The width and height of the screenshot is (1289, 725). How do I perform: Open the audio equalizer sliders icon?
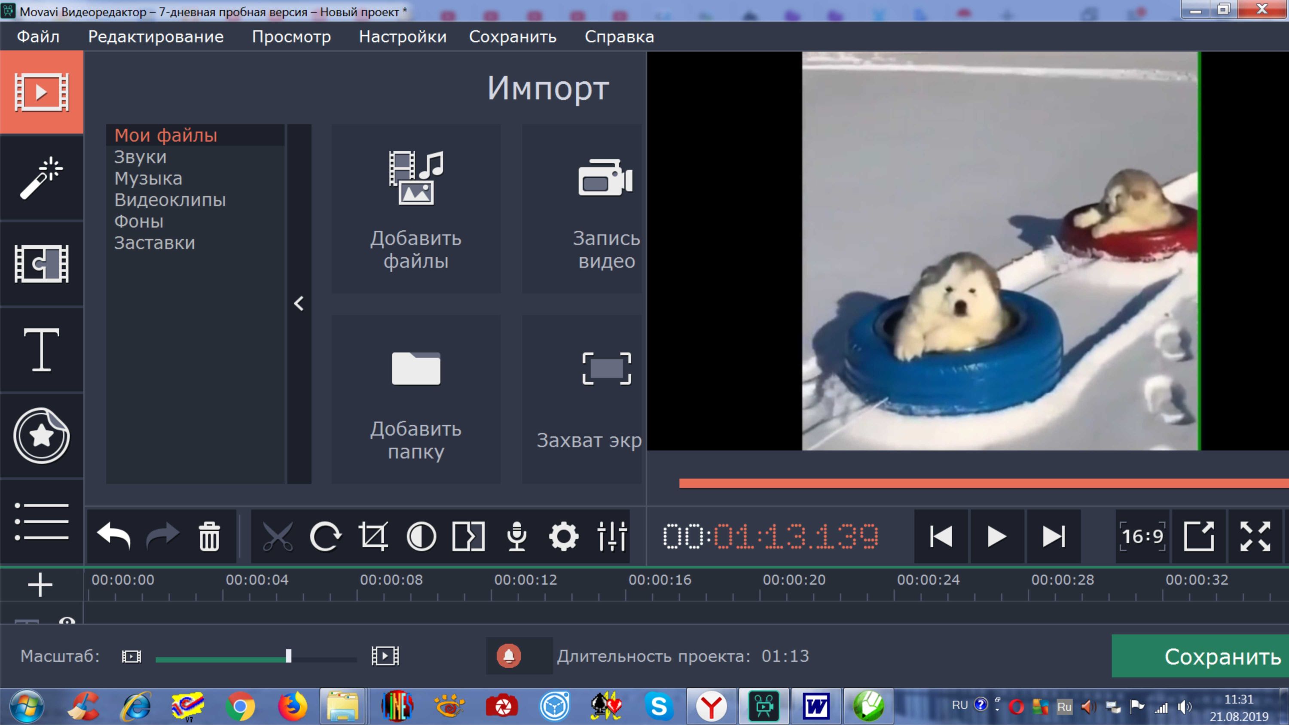point(612,536)
